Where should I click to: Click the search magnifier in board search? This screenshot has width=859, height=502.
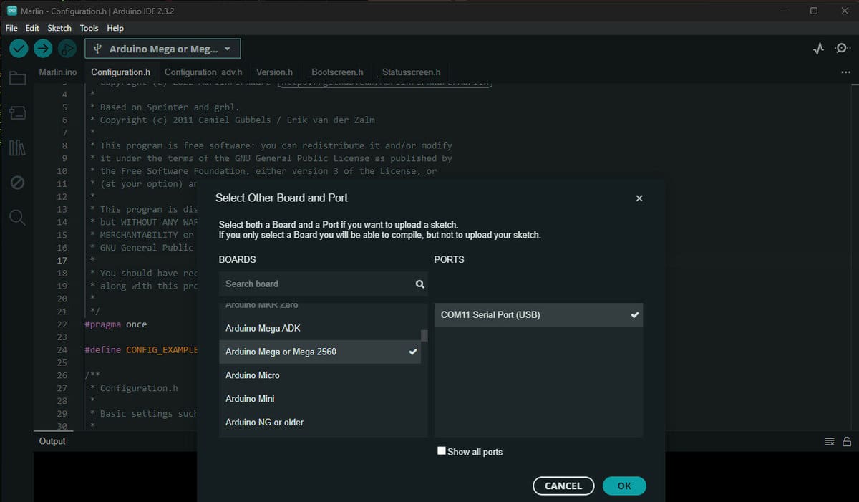click(420, 284)
